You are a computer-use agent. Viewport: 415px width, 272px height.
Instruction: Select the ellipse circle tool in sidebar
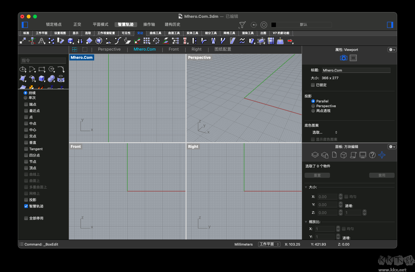point(23,69)
